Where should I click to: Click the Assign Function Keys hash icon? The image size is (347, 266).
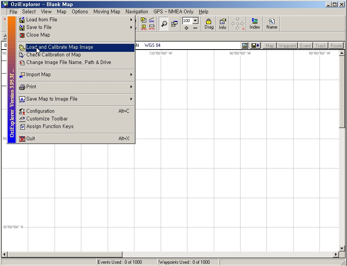point(22,127)
